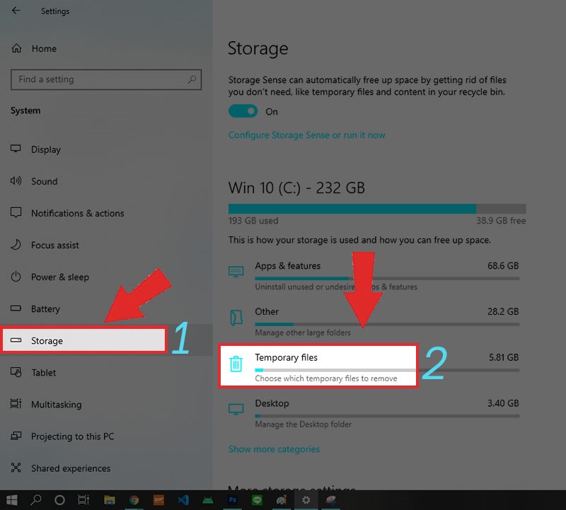Turn off the Storage Sense toggle

(243, 111)
